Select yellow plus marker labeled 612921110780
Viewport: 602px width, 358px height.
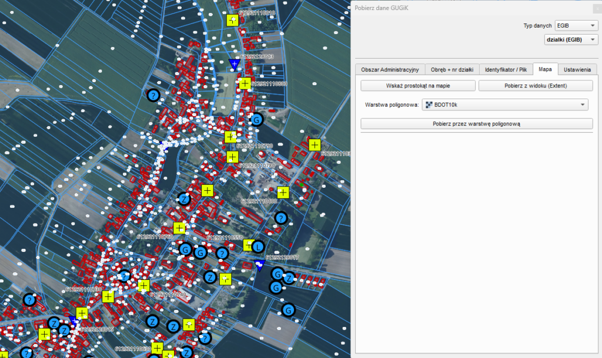click(233, 157)
